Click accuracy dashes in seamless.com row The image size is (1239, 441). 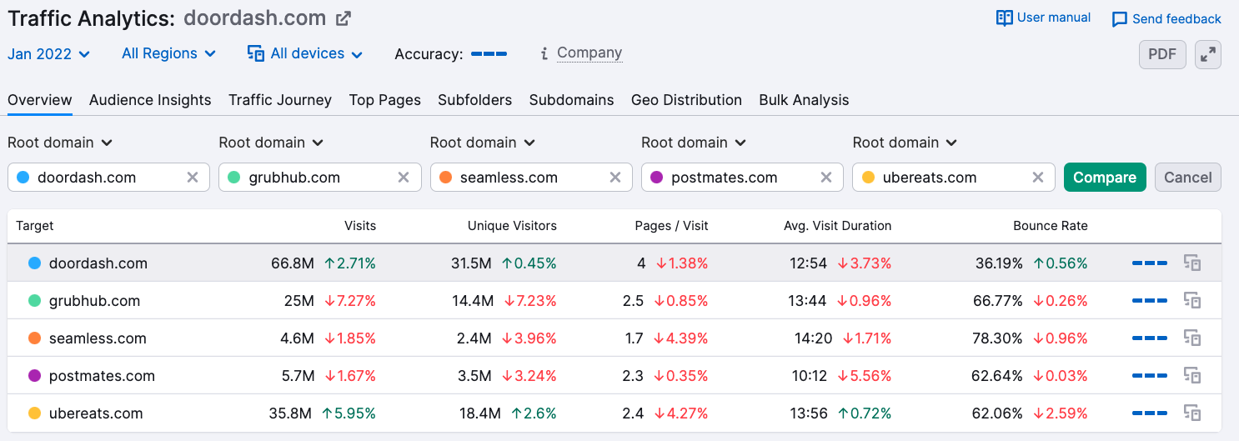click(1150, 338)
